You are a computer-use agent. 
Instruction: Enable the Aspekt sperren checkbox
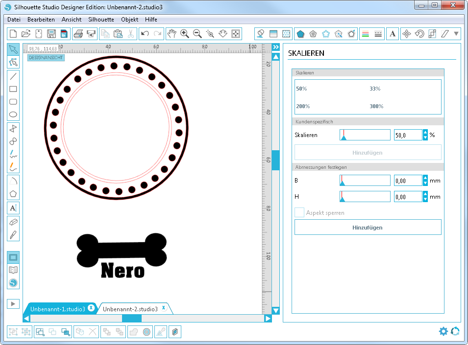(x=299, y=213)
